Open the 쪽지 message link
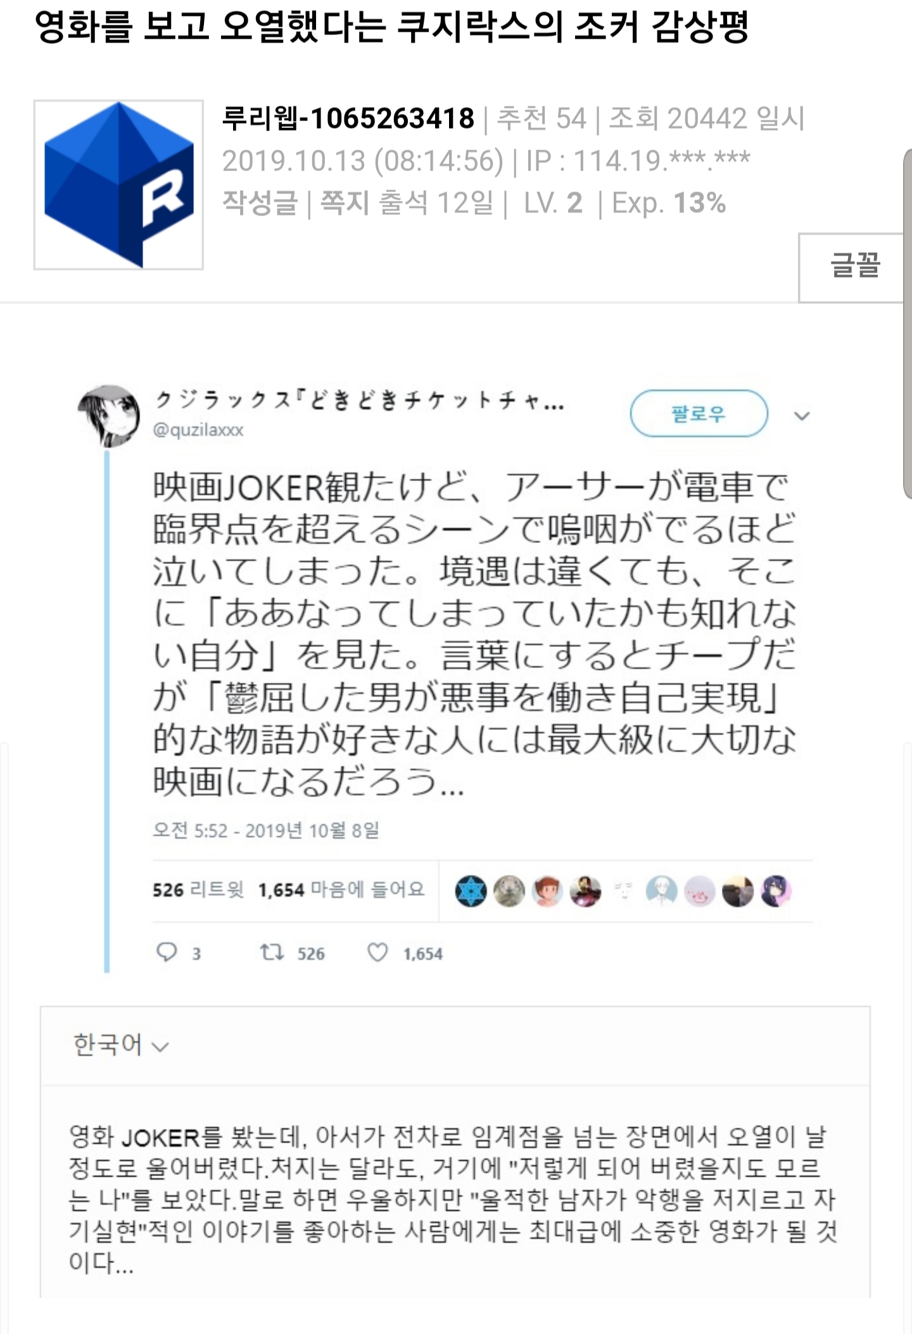This screenshot has width=912, height=1334. point(345,203)
